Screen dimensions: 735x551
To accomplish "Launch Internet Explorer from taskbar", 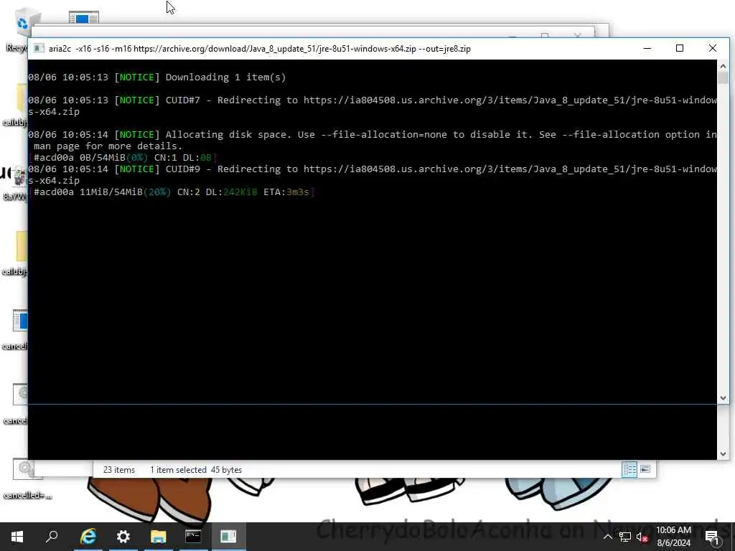I will (x=88, y=537).
